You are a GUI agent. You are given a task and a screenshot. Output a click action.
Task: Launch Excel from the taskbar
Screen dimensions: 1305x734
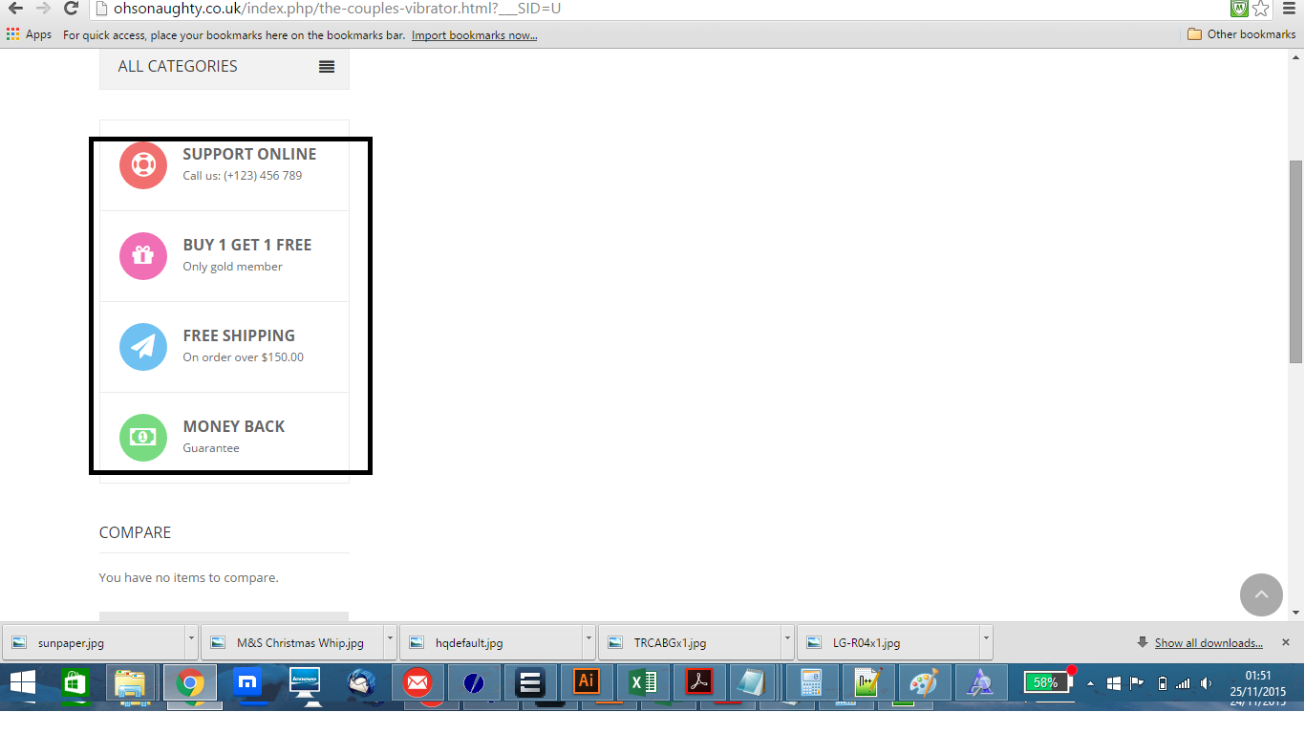click(643, 682)
